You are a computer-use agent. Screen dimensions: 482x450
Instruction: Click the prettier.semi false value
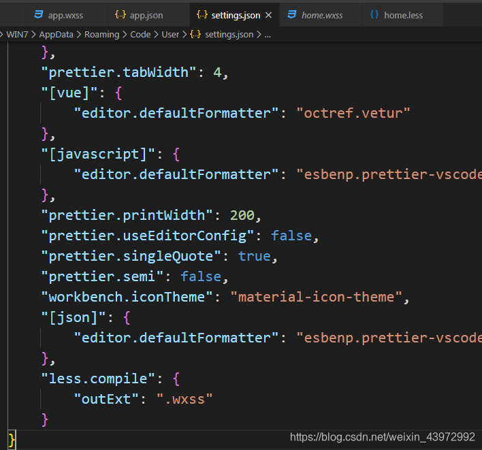click(x=200, y=276)
